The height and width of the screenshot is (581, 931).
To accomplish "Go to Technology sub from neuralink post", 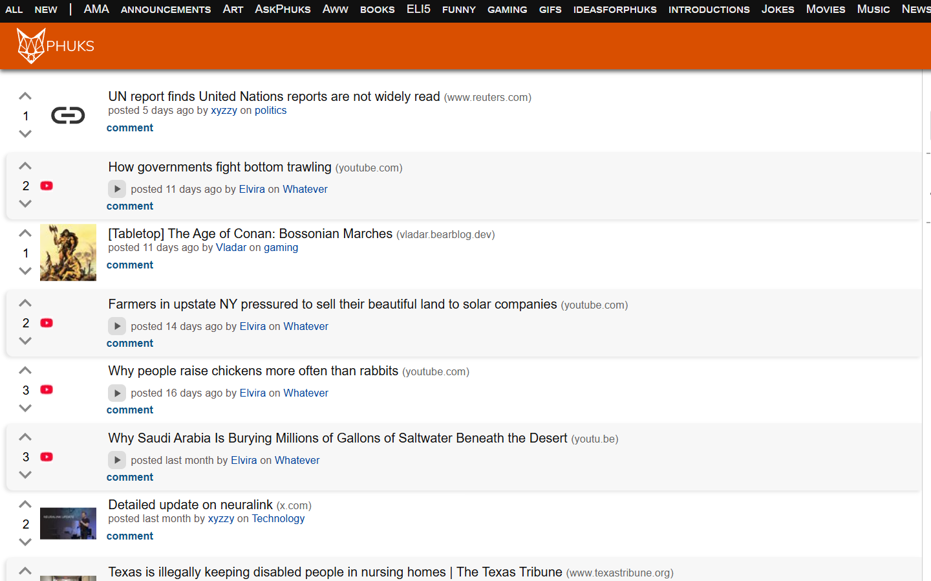I will coord(278,519).
